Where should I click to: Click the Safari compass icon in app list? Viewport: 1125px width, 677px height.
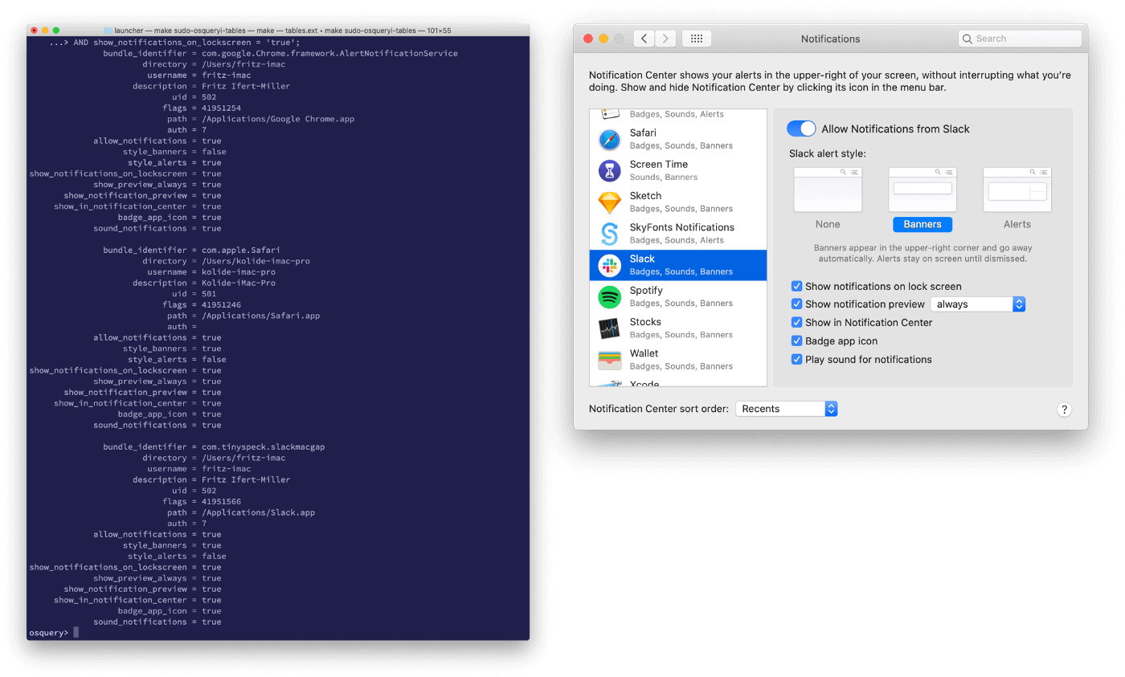coord(609,139)
